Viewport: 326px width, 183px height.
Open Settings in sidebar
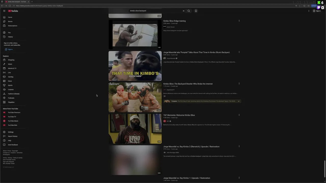13,132
